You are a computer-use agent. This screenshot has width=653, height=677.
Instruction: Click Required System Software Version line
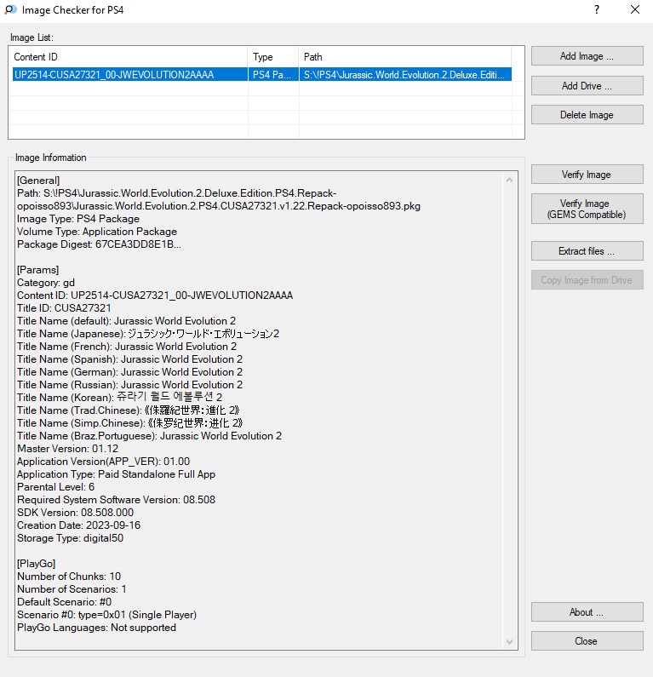tap(116, 500)
